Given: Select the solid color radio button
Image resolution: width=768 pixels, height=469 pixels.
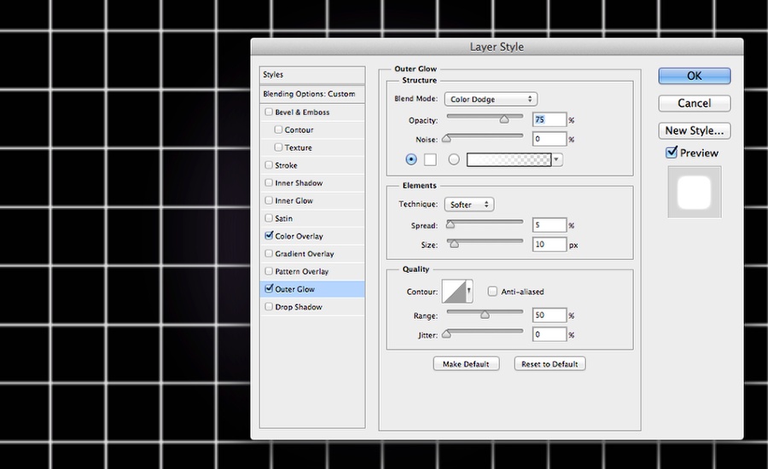Looking at the screenshot, I should [411, 159].
